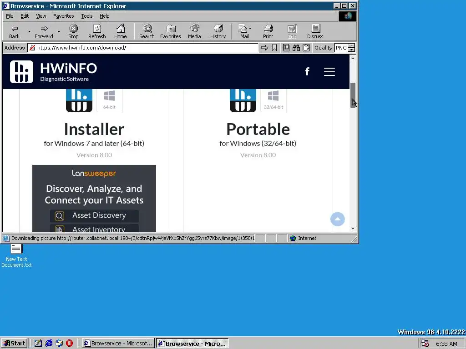Image resolution: width=466 pixels, height=349 pixels.
Task: Click the vertical scrollbar thumb
Action: pyautogui.click(x=353, y=95)
